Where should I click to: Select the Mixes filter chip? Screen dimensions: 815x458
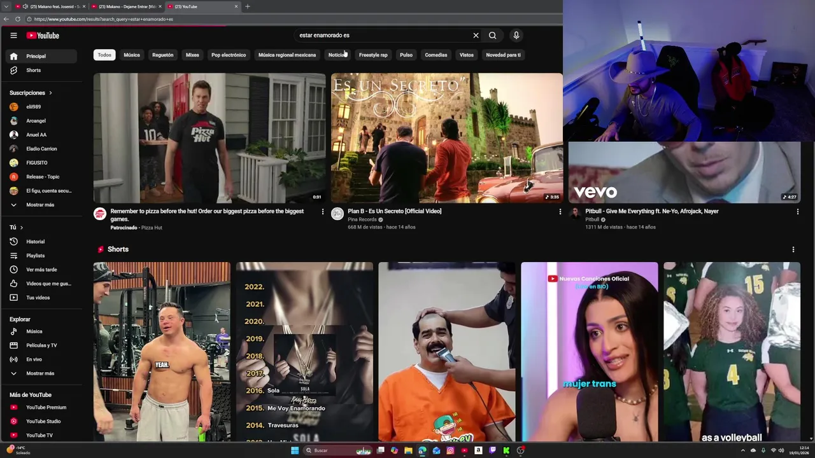(x=192, y=55)
